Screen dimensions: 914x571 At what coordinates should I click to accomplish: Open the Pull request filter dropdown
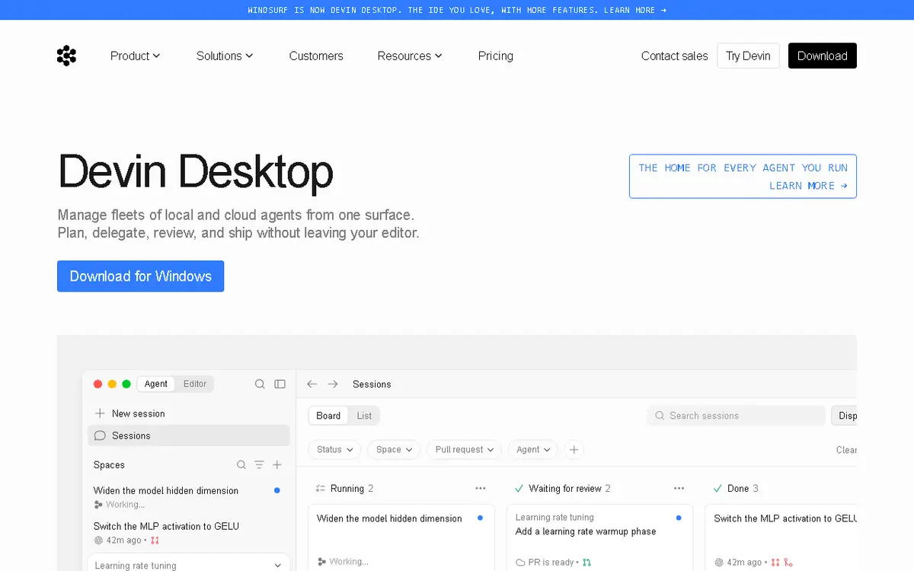pos(464,450)
